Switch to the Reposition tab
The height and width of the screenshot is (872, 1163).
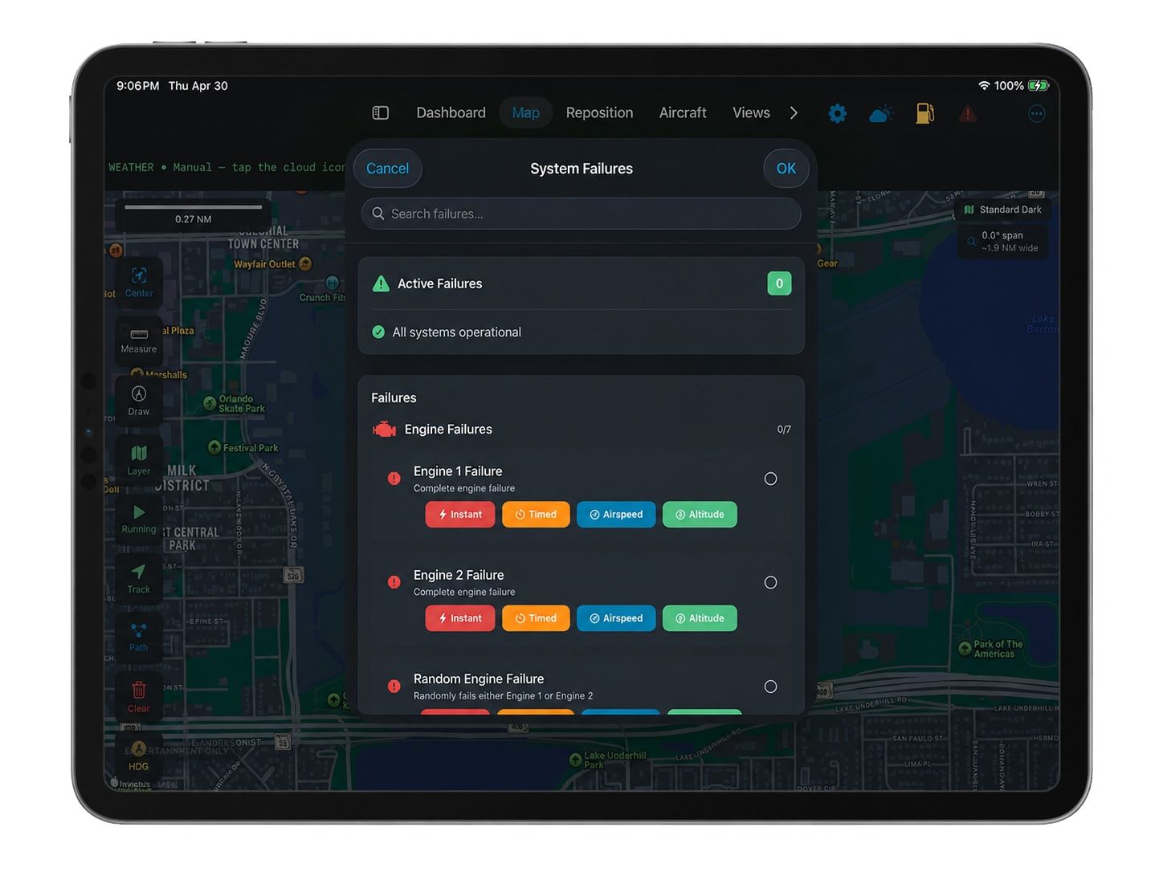point(599,113)
